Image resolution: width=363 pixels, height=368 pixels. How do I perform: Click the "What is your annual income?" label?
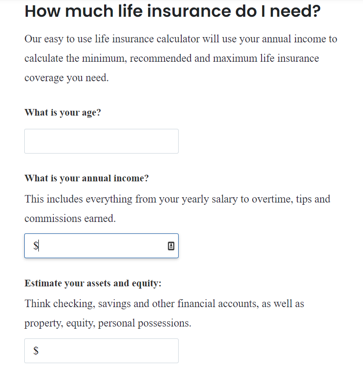[86, 178]
